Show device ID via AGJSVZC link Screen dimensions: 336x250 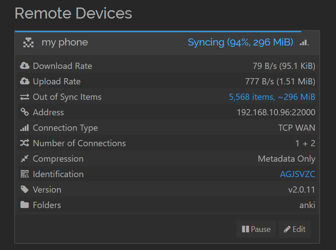pos(297,174)
